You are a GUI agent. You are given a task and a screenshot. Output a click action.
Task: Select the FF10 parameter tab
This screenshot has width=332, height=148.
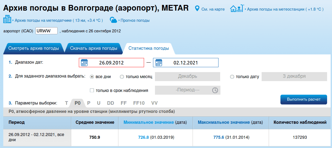pos(139,103)
